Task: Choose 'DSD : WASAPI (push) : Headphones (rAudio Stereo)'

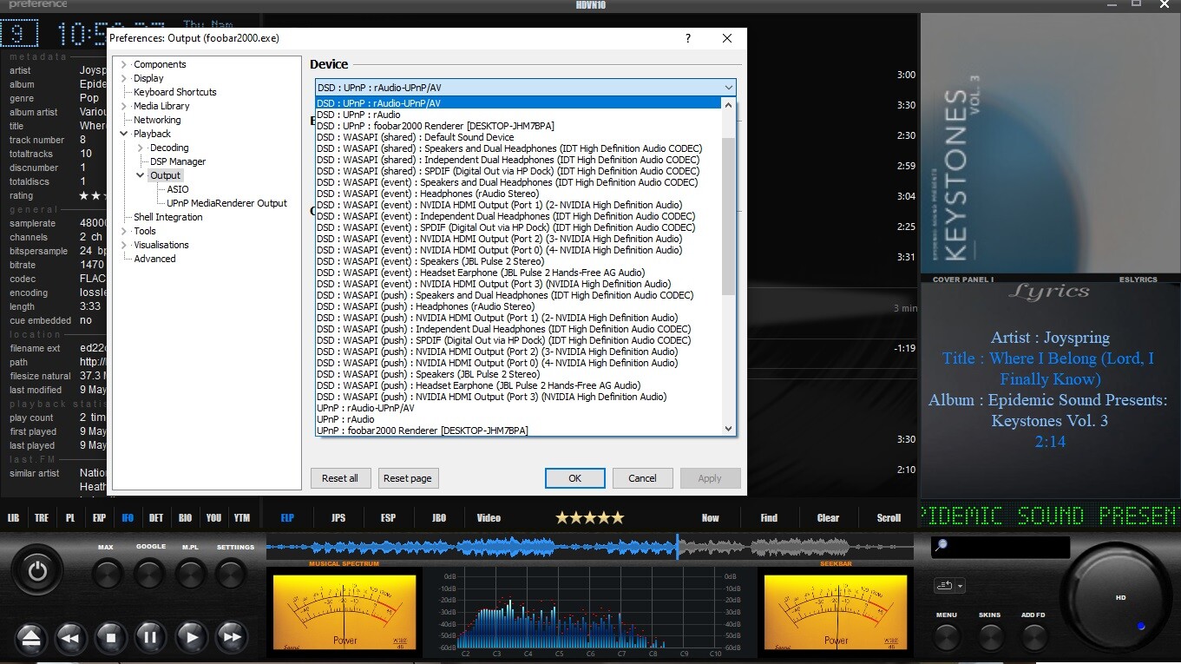Action: point(519,306)
